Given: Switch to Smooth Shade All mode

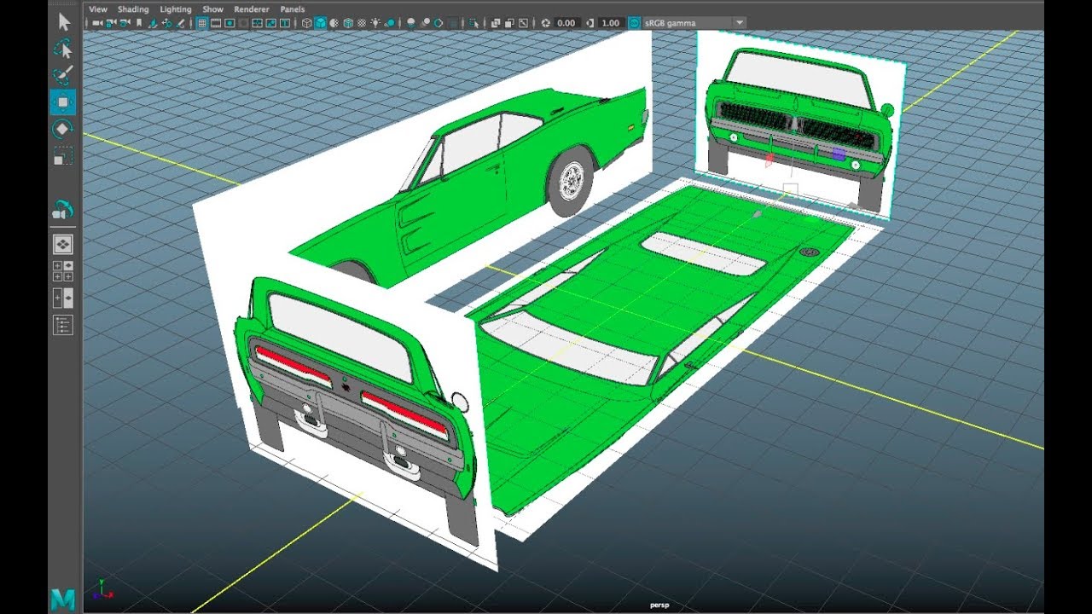Looking at the screenshot, I should point(321,23).
